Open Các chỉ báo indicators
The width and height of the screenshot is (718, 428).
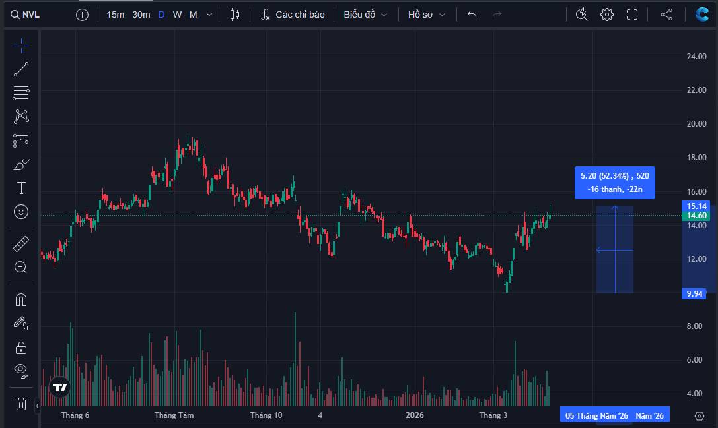pyautogui.click(x=293, y=15)
